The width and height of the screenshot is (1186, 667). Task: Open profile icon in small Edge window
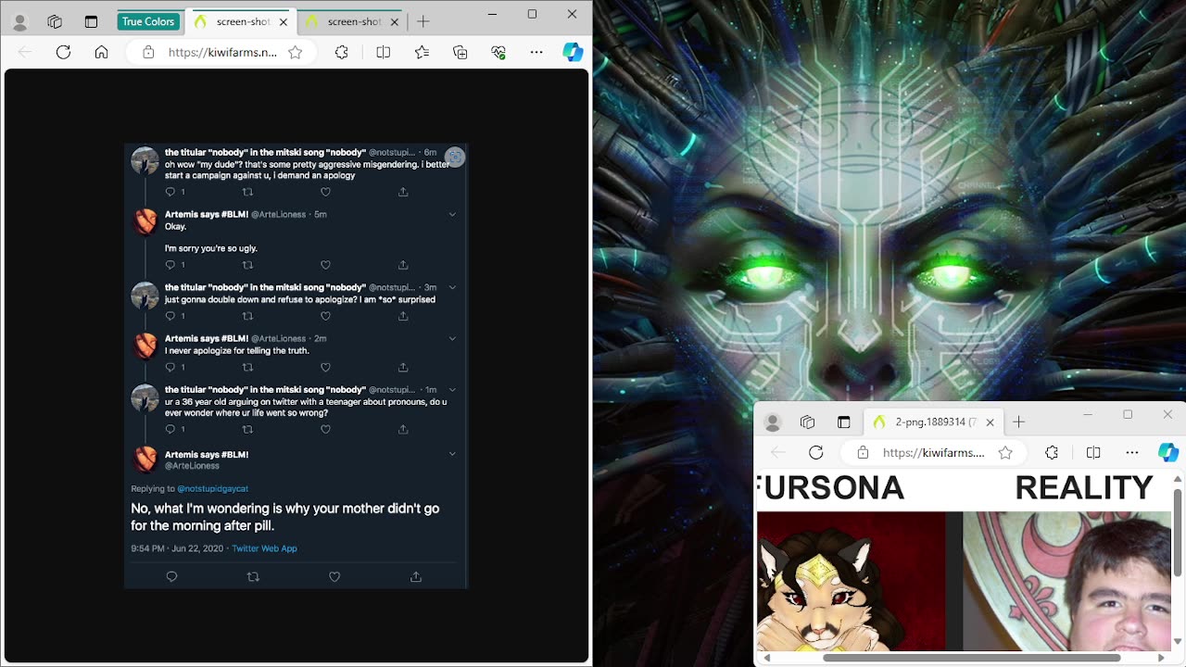point(772,422)
